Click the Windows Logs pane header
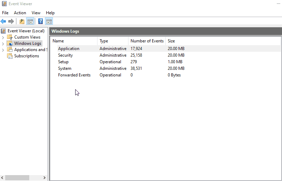The width and height of the screenshot is (282, 181). point(165,31)
